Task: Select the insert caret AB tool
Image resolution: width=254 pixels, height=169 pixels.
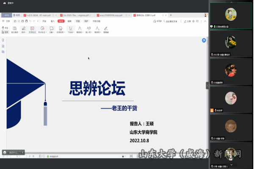Action: coord(88,28)
